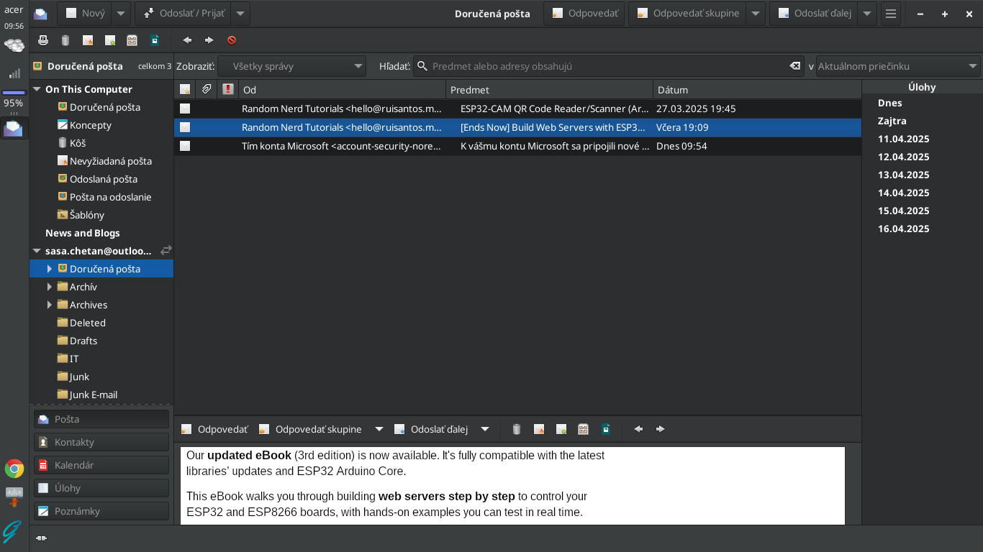
Task: Click header bar Odoslať ďalej button
Action: 814,14
